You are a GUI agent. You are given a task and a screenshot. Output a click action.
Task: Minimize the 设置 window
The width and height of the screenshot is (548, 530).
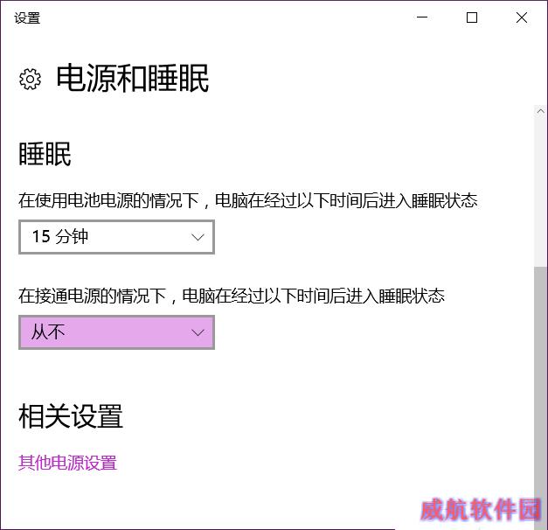[422, 17]
